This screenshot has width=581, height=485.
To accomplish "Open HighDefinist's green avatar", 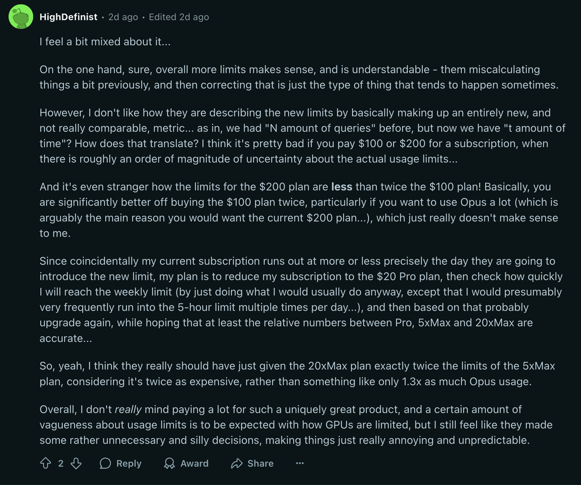I will click(21, 17).
